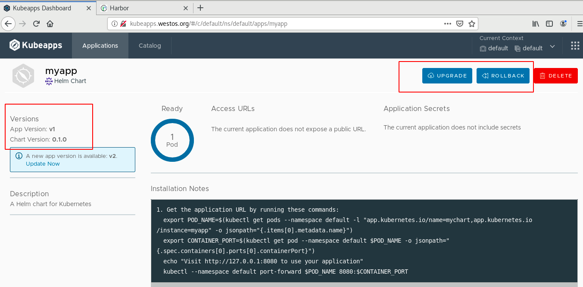Open the Library bookmarks icon

pos(536,24)
